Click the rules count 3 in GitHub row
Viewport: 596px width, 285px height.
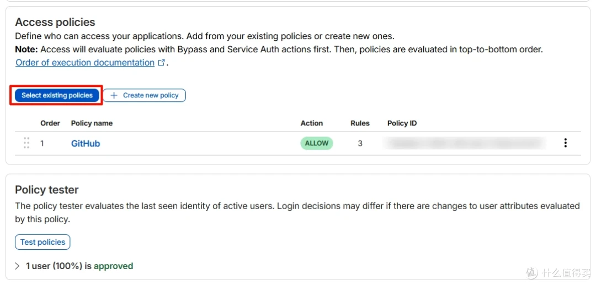coord(360,144)
